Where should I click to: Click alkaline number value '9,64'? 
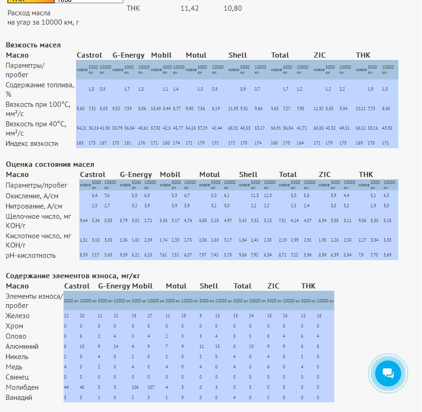click(x=83, y=220)
